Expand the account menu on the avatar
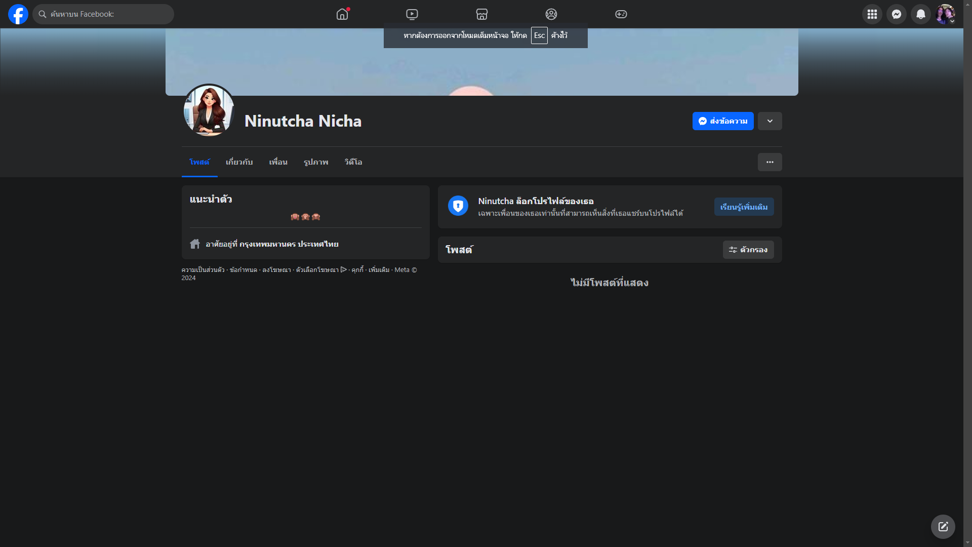972x547 pixels. point(945,14)
